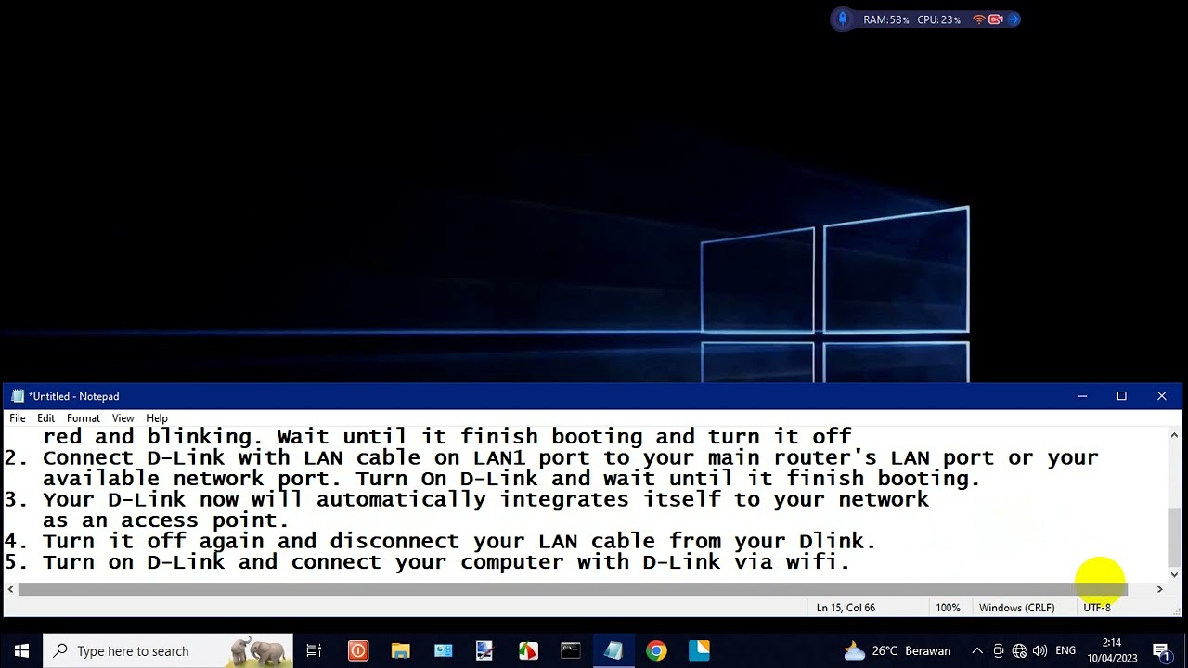Click the UTF-8 encoding status entry
The width and height of the screenshot is (1188, 668).
[x=1096, y=608]
